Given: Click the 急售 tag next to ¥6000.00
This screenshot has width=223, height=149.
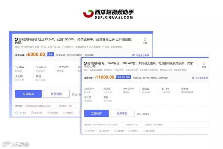Looking at the screenshot, I should 51,54.
